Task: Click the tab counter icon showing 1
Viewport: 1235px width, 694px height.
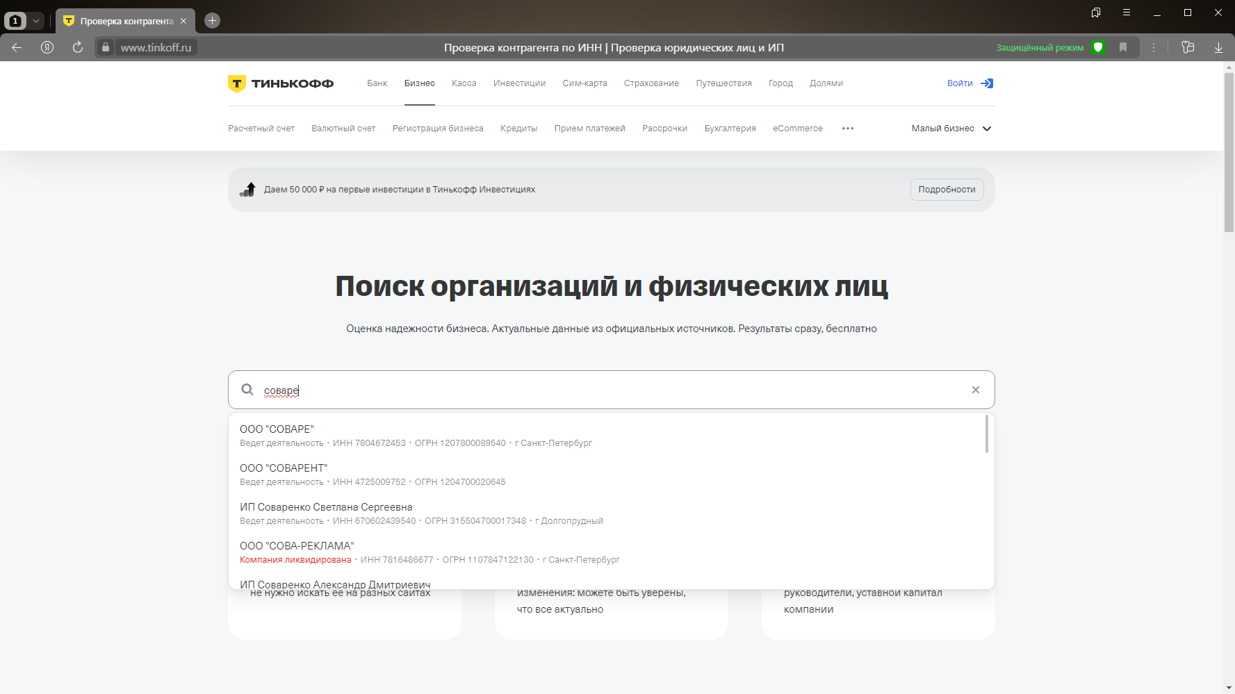Action: coord(15,21)
